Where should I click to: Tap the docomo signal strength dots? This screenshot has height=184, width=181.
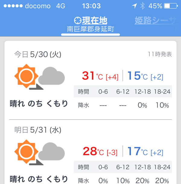[x=12, y=6]
